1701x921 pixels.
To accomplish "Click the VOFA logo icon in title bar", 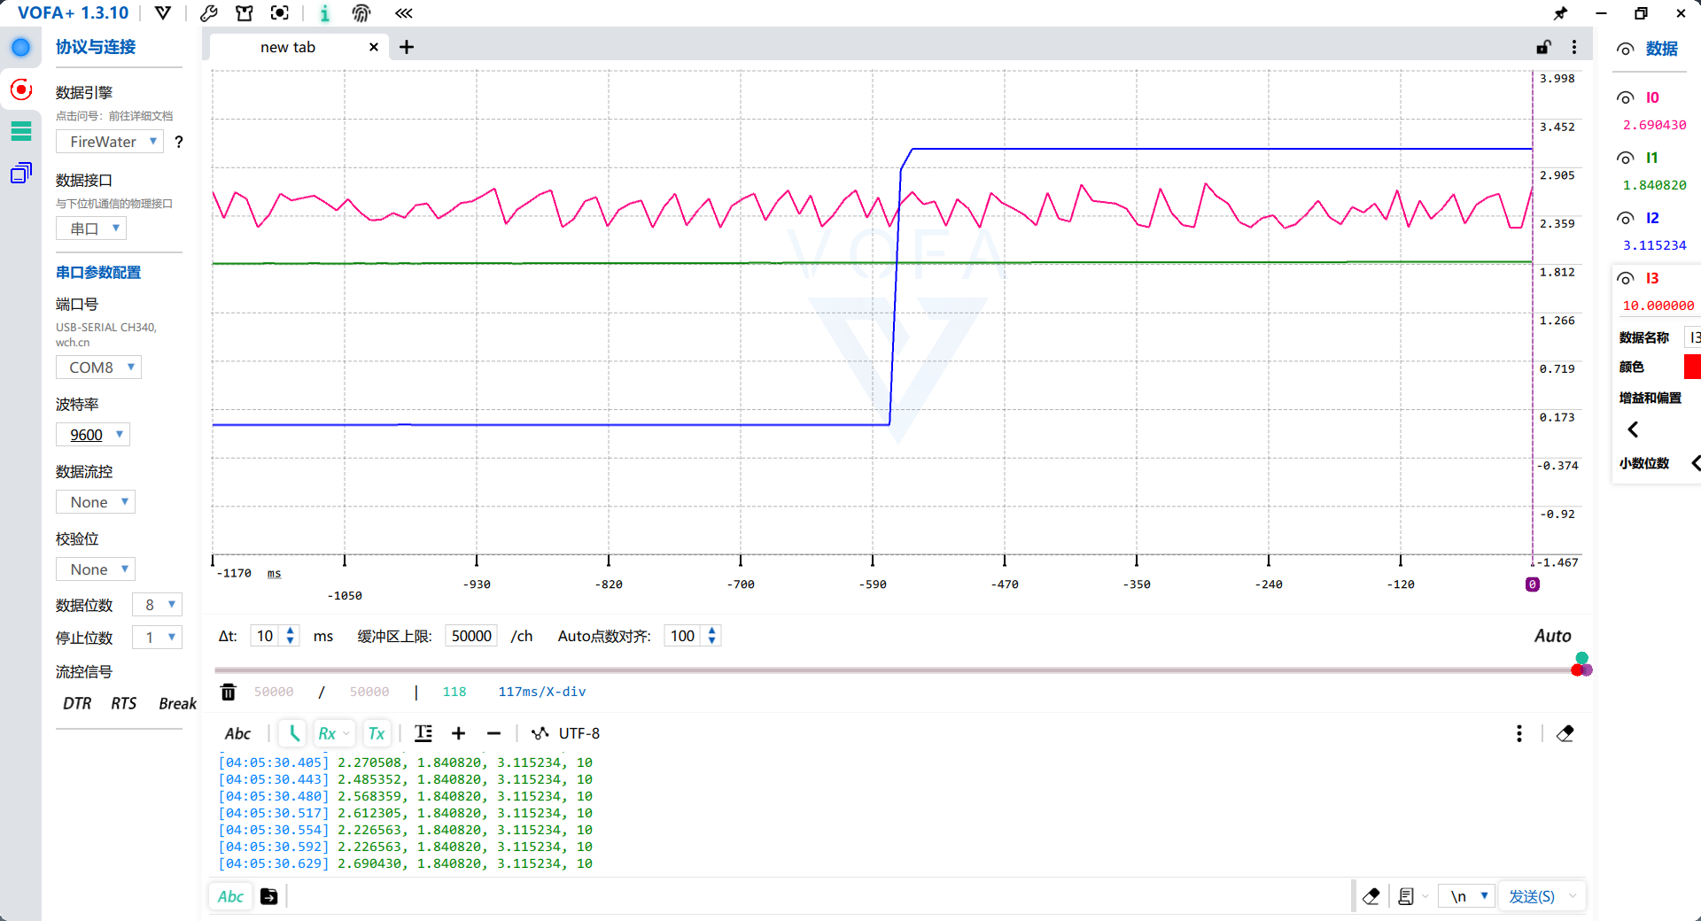I will pos(163,12).
